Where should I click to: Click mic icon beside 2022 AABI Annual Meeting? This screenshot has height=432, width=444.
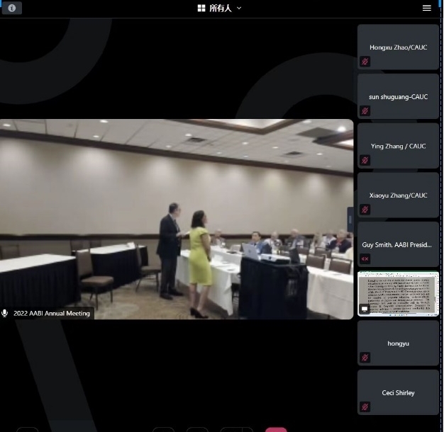pos(5,313)
